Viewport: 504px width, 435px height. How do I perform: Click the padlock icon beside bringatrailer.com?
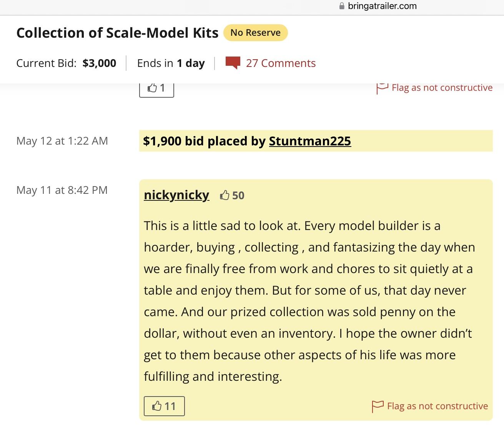[341, 6]
